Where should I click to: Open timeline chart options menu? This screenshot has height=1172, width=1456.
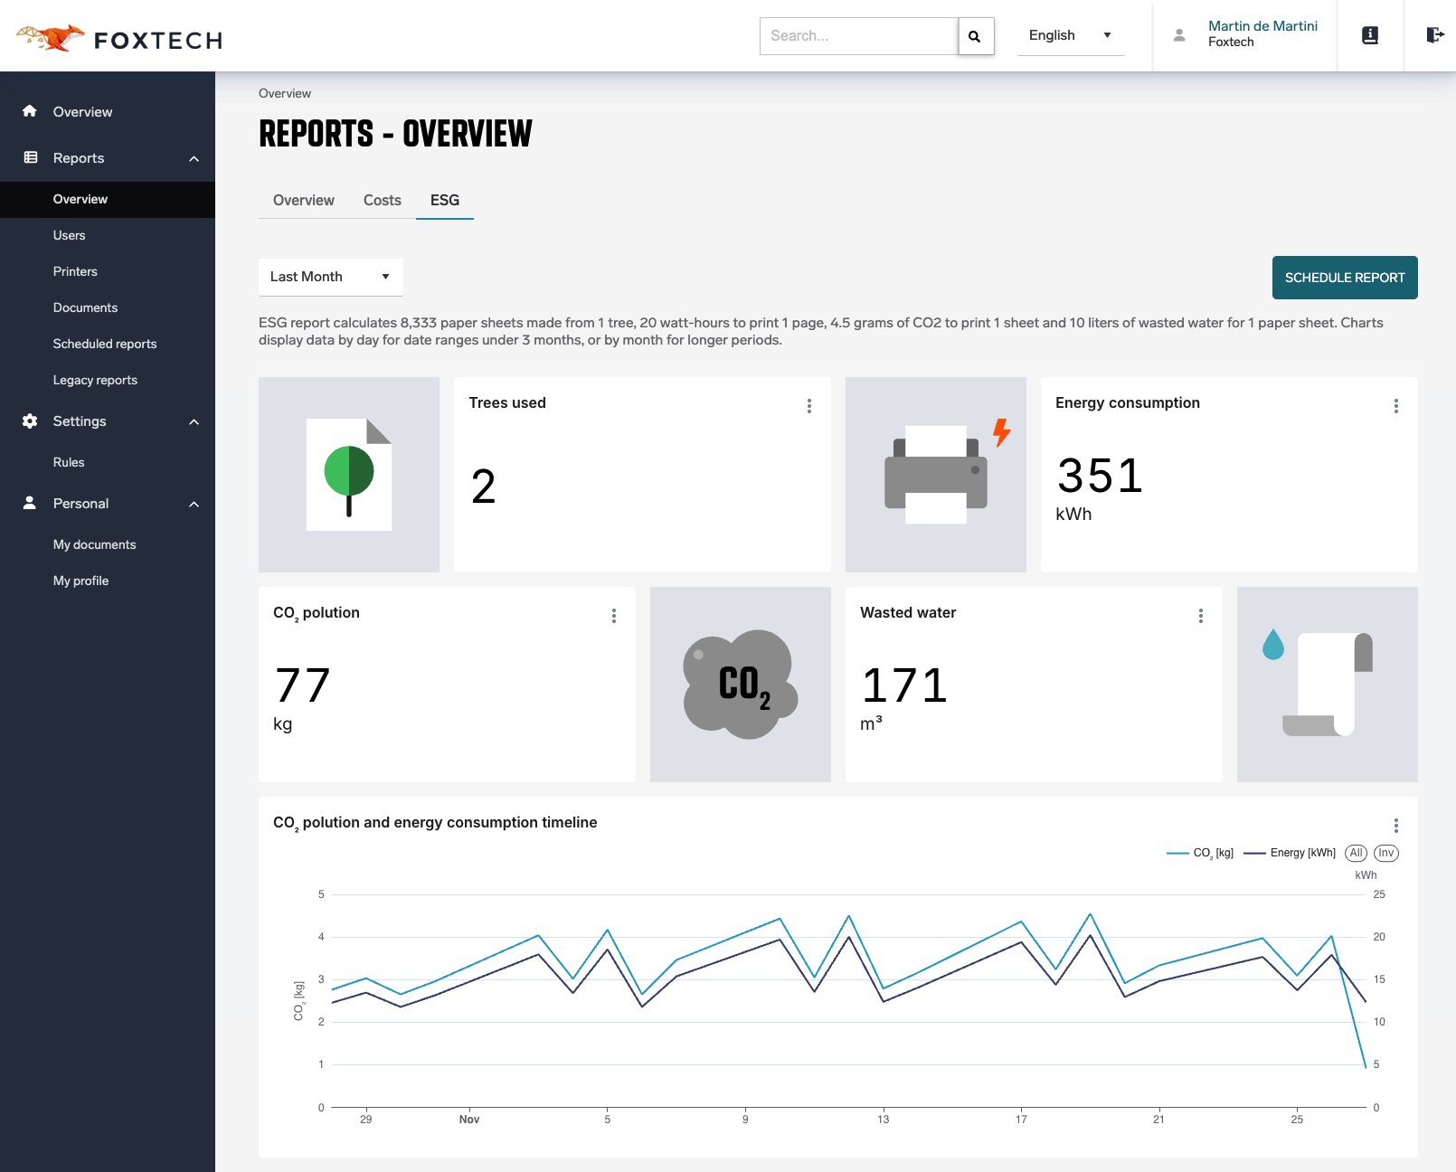[x=1396, y=826]
